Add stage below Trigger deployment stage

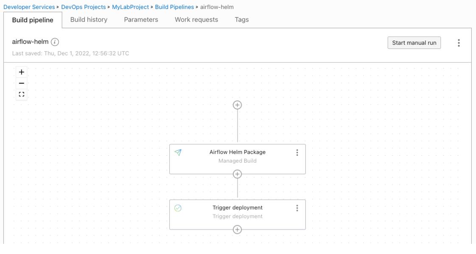[x=238, y=229]
